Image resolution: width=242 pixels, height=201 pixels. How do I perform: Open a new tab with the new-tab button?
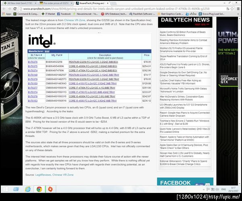114,3
